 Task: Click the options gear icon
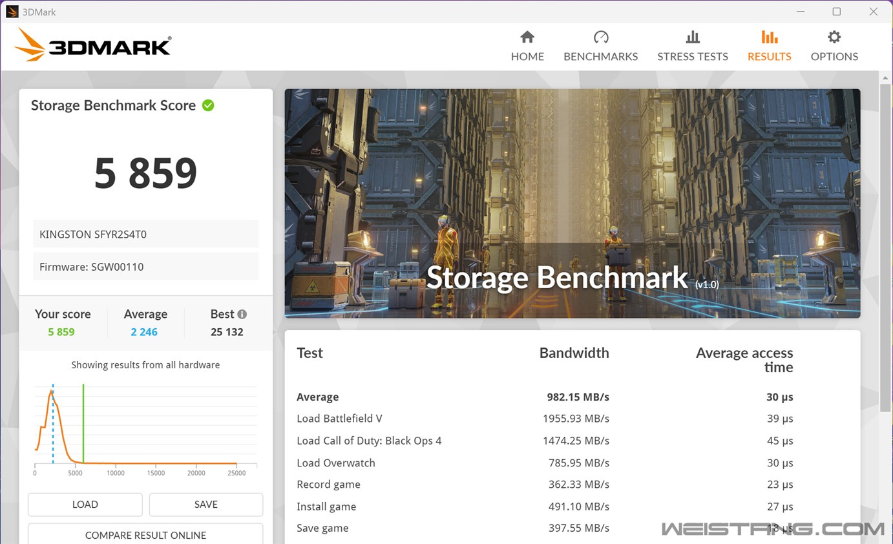[x=834, y=37]
